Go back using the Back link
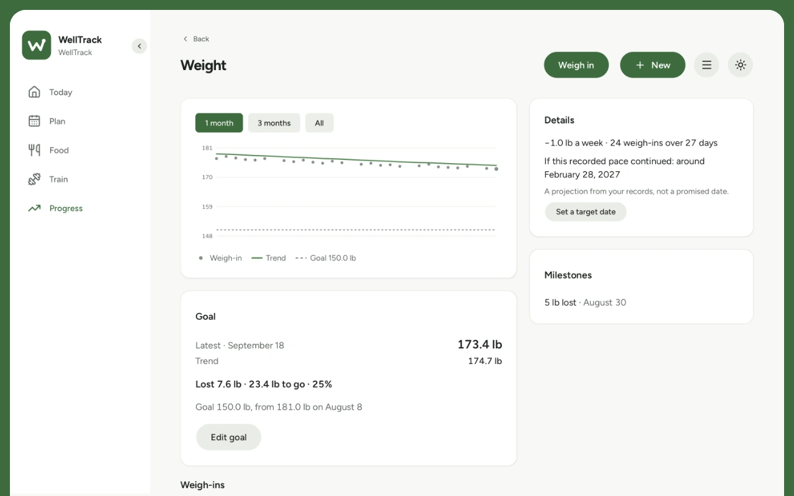This screenshot has width=794, height=496. 195,39
